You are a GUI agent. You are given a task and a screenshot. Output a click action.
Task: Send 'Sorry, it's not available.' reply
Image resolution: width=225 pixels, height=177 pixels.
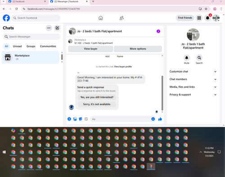tap(97, 104)
